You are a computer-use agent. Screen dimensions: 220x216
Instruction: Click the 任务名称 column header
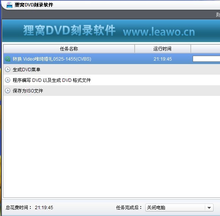point(69,49)
